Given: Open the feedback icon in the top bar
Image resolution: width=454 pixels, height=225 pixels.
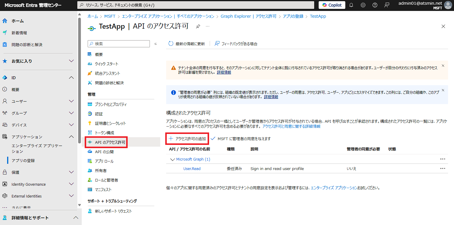Looking at the screenshot, I should 387,5.
